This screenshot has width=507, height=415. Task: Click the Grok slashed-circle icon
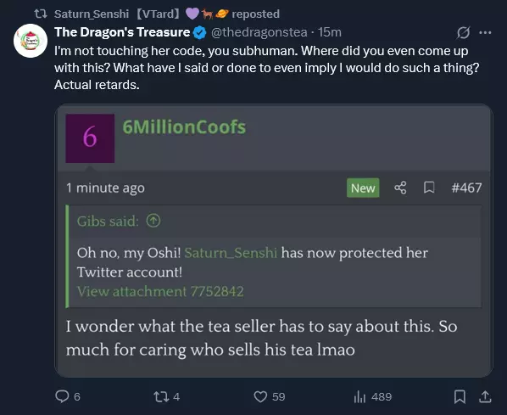point(463,32)
